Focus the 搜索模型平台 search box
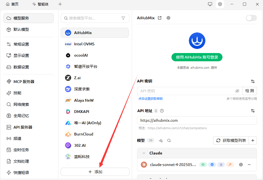Screen dimensions: 263x180 pyautogui.click(x=95, y=18)
